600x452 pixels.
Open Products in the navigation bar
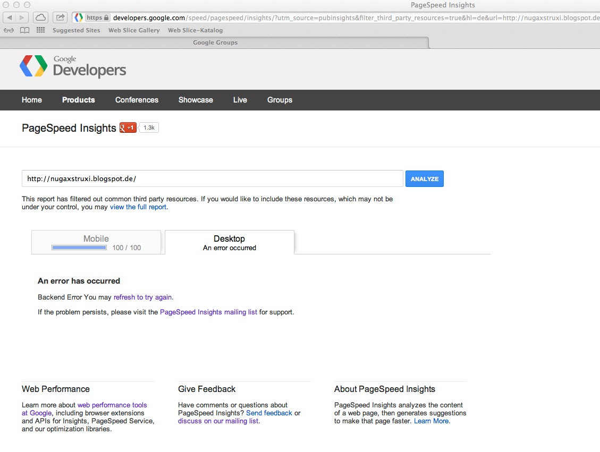[x=79, y=100]
